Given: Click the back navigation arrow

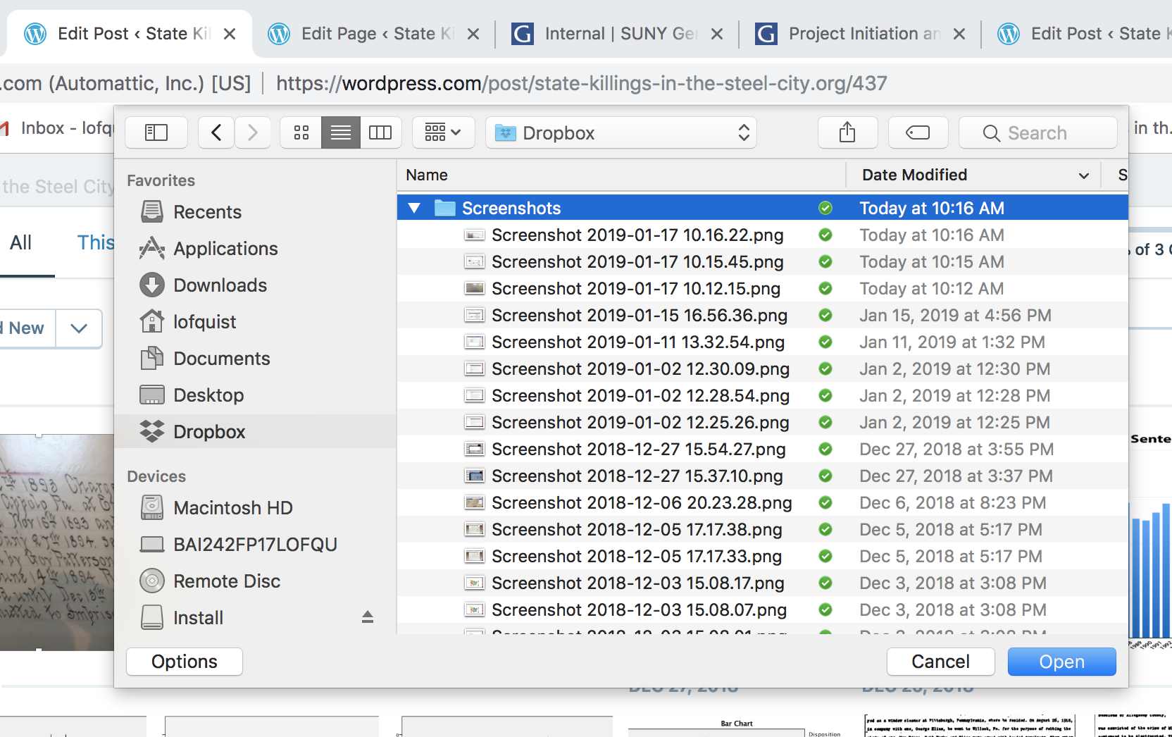Looking at the screenshot, I should point(216,132).
